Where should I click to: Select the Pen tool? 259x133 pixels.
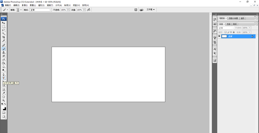pos(4,75)
